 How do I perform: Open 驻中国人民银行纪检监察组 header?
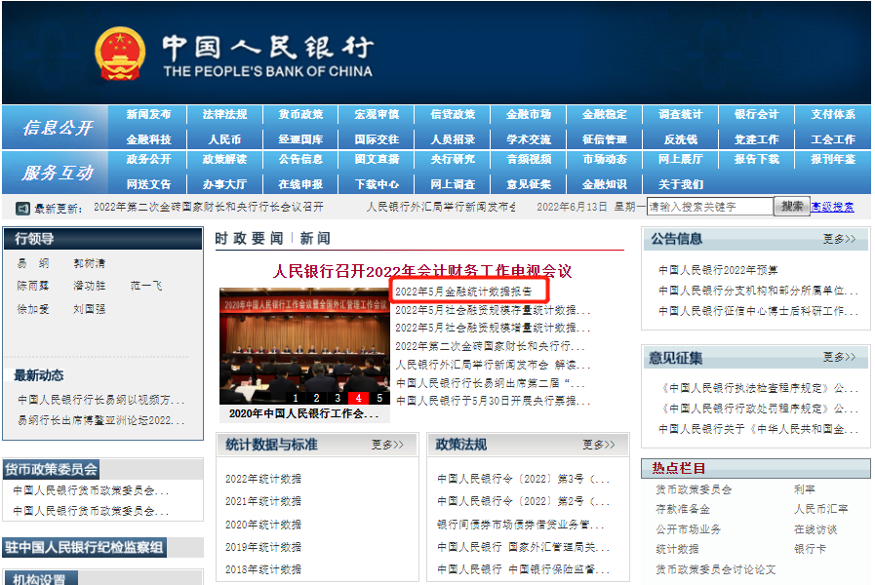coord(84,548)
